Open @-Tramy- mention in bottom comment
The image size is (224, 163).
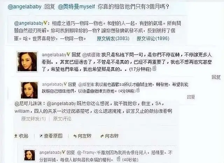86,153
